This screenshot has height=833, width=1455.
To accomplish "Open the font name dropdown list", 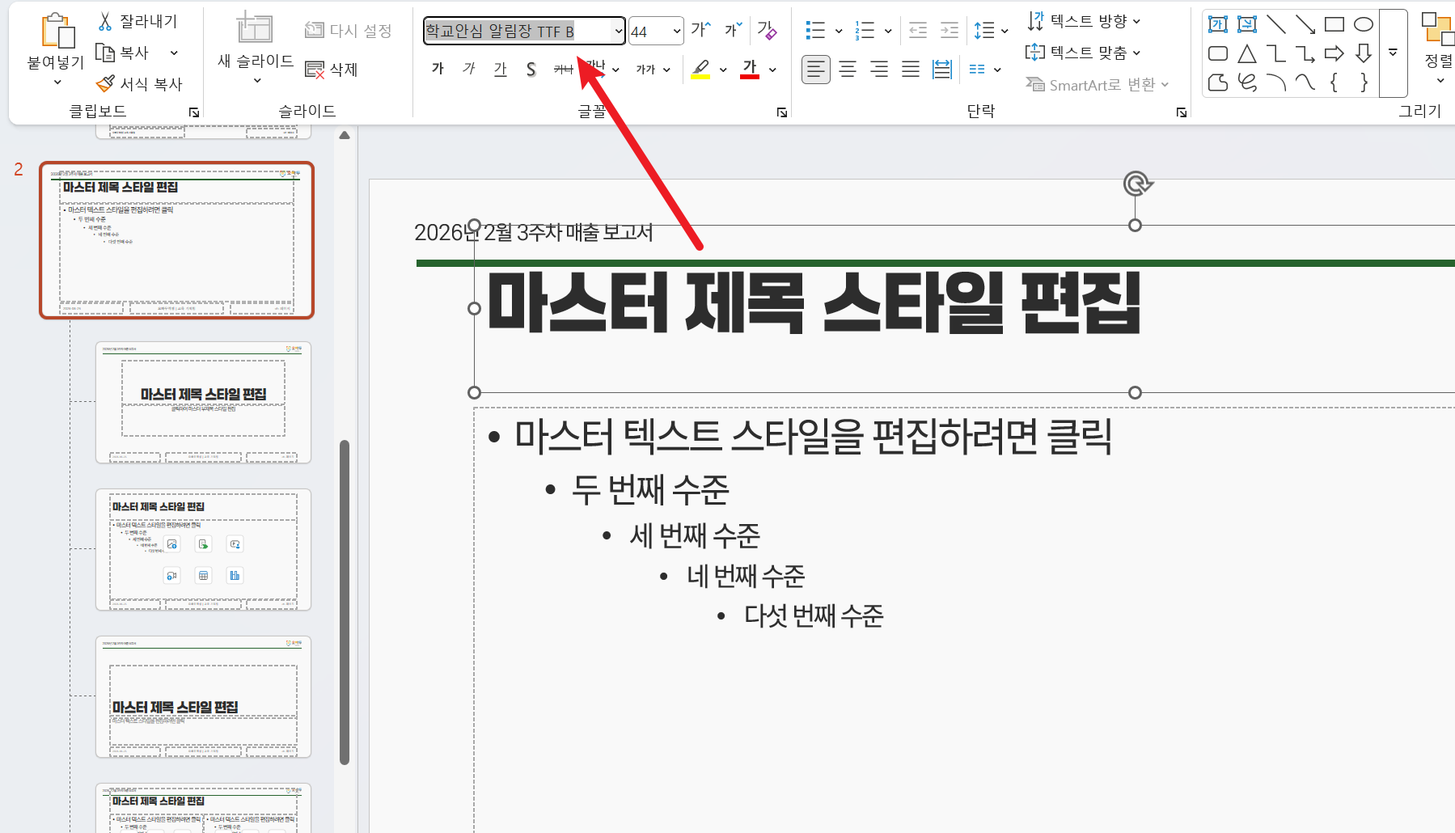I will coord(619,32).
